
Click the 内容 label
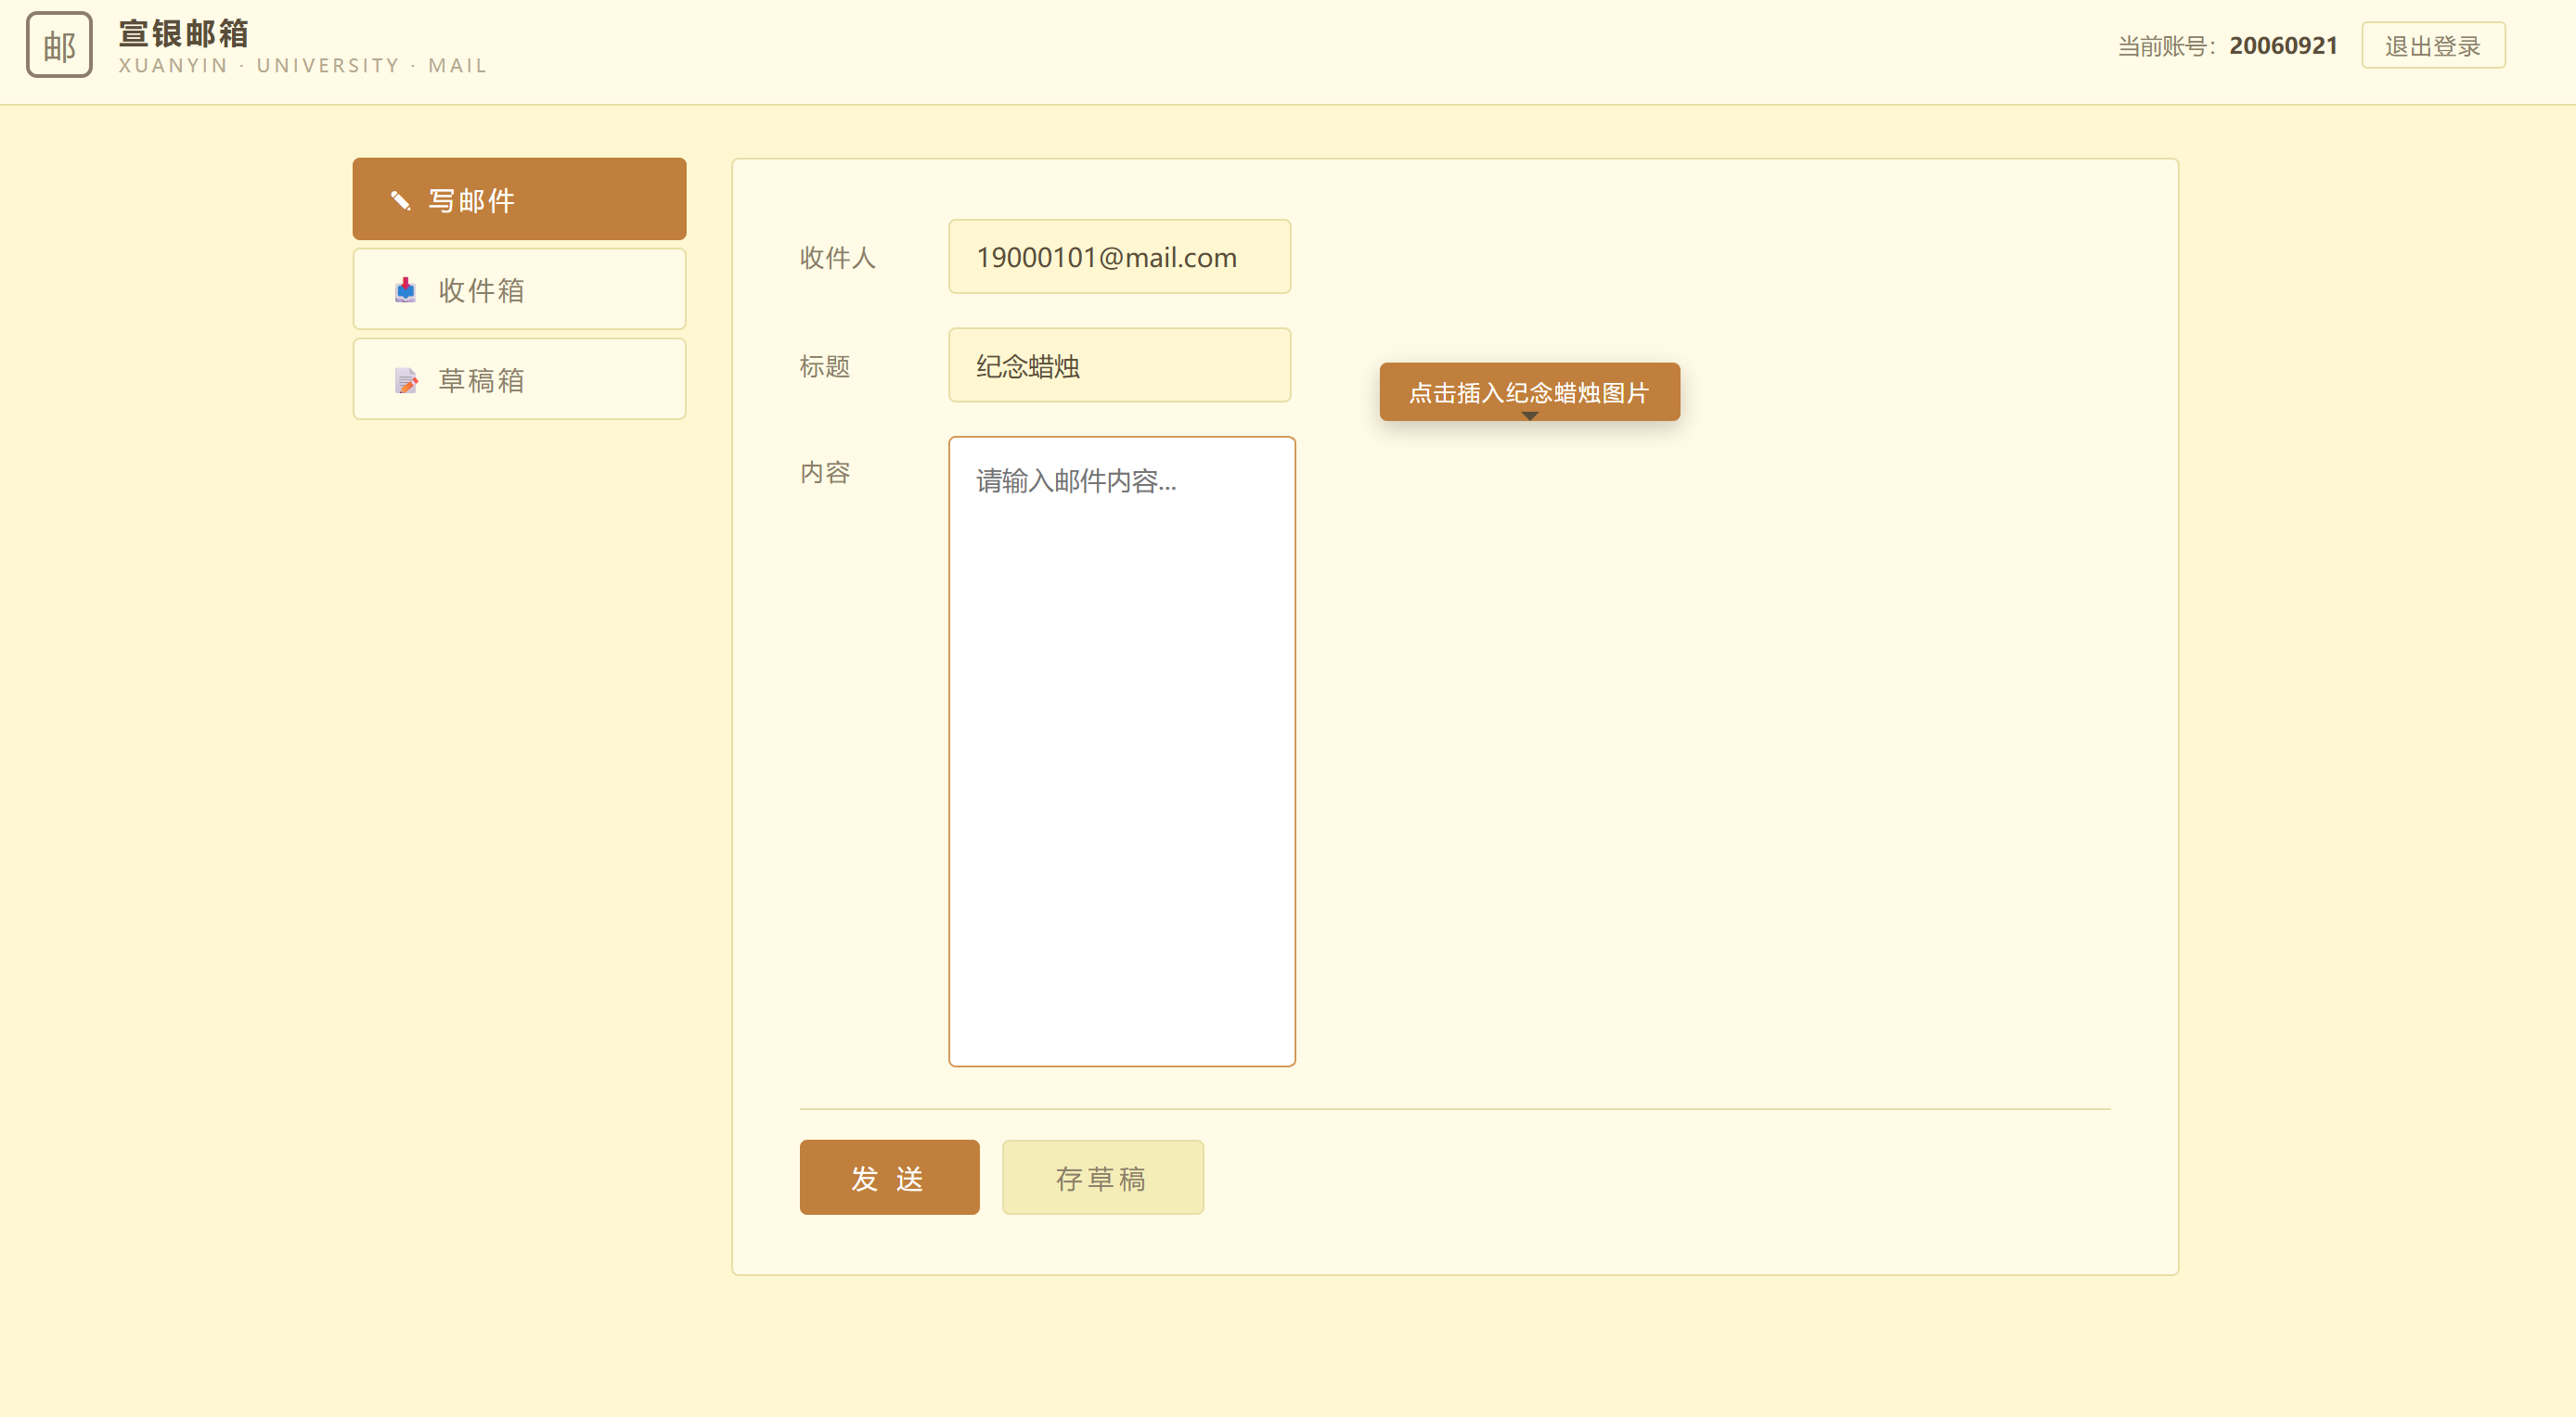(x=825, y=473)
